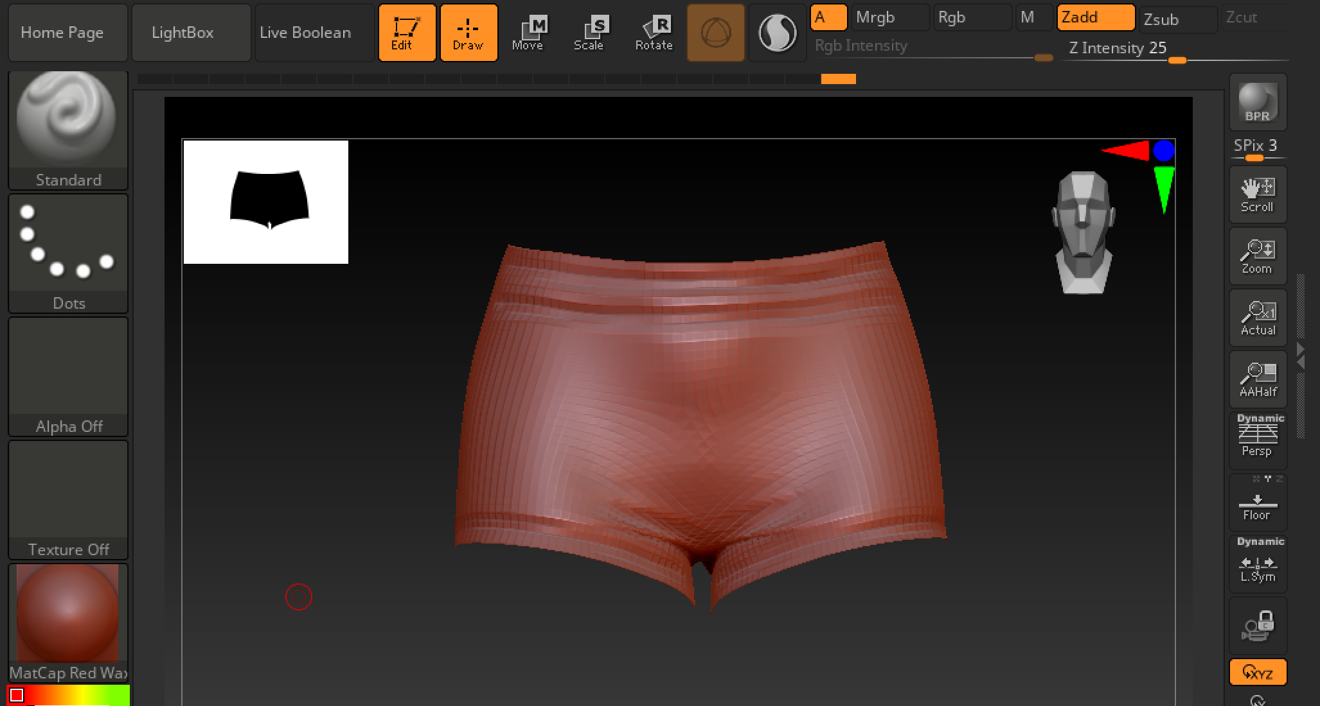Open LightBox browser

point(191,33)
